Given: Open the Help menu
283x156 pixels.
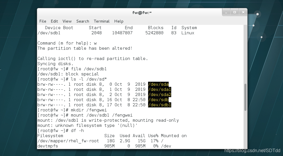Looking at the screenshot, I should click(119, 21).
